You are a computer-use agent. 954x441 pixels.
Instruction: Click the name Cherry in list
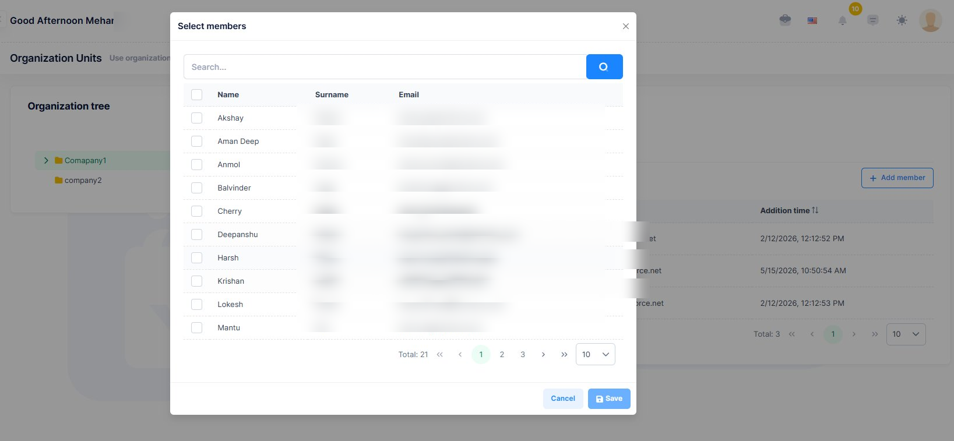230,211
